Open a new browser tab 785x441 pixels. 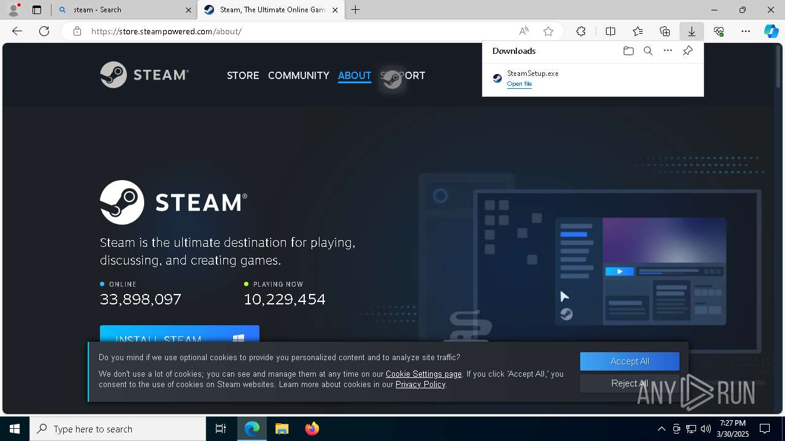point(356,10)
